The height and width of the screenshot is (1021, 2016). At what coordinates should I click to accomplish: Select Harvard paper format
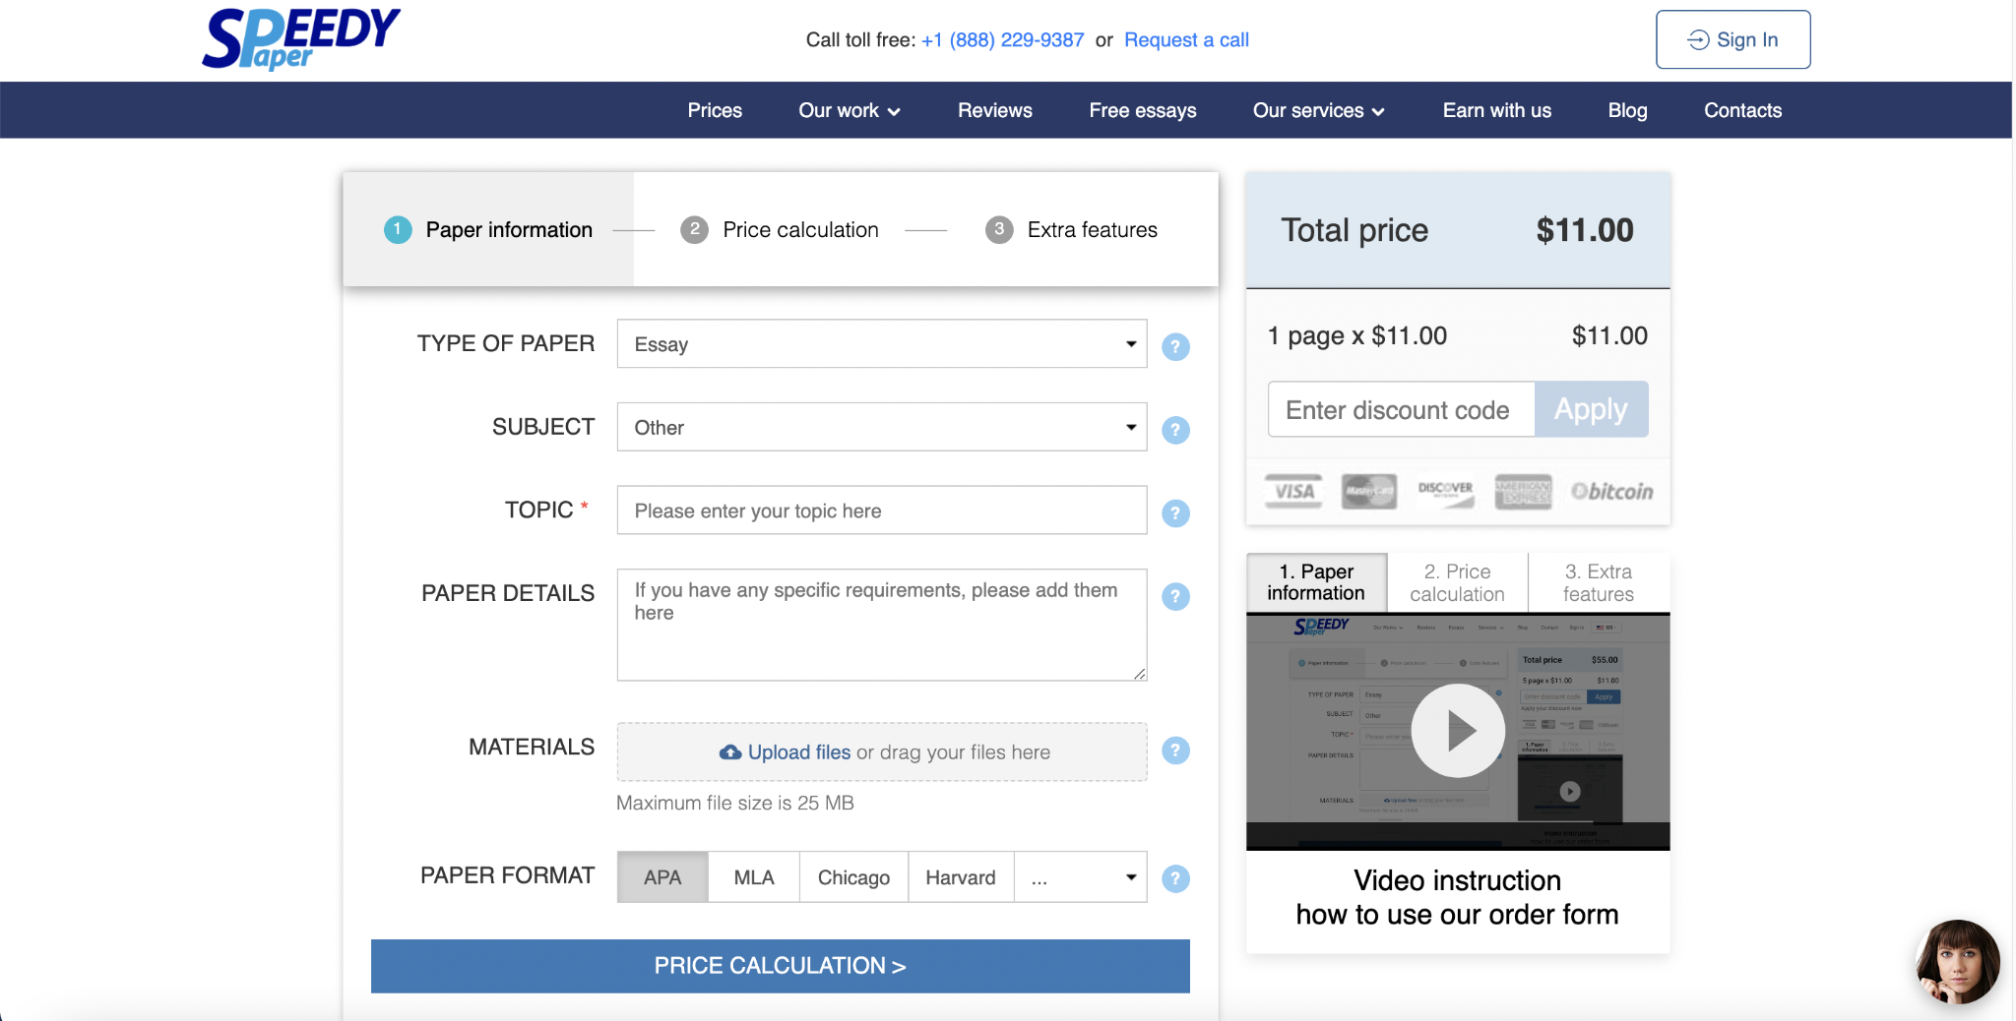coord(961,877)
